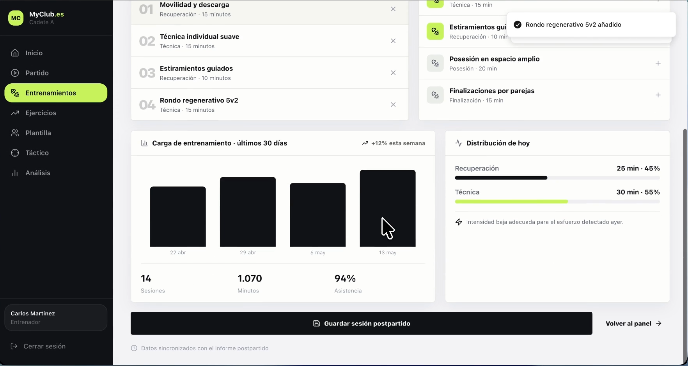Image resolution: width=688 pixels, height=366 pixels.
Task: Follow the Volver al panel link
Action: click(634, 324)
